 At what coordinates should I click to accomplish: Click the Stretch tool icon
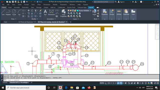click(x=28, y=16)
